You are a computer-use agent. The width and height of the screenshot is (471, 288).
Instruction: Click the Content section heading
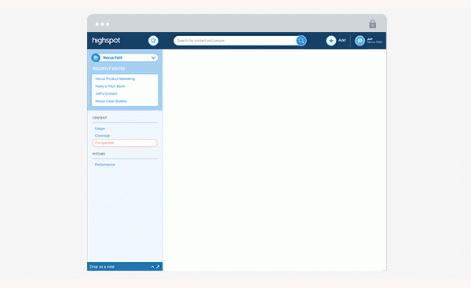(100, 118)
